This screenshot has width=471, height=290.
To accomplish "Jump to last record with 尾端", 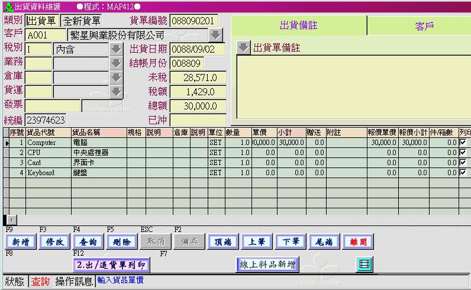I will [324, 241].
